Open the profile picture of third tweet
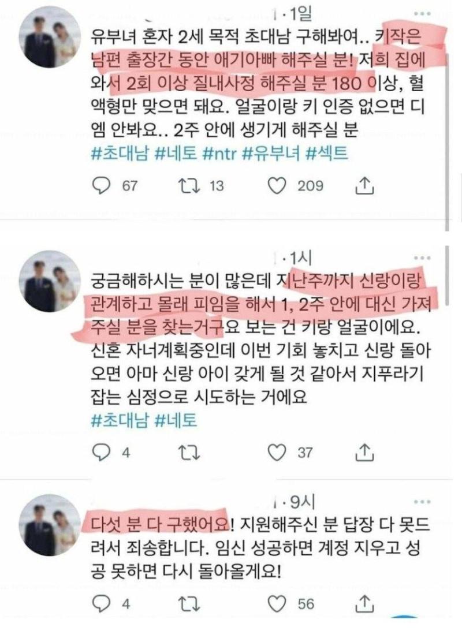 pyautogui.click(x=50, y=525)
